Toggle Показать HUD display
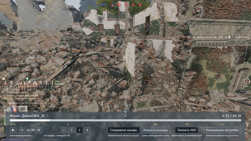The width and height of the screenshot is (251, 141). click(187, 130)
